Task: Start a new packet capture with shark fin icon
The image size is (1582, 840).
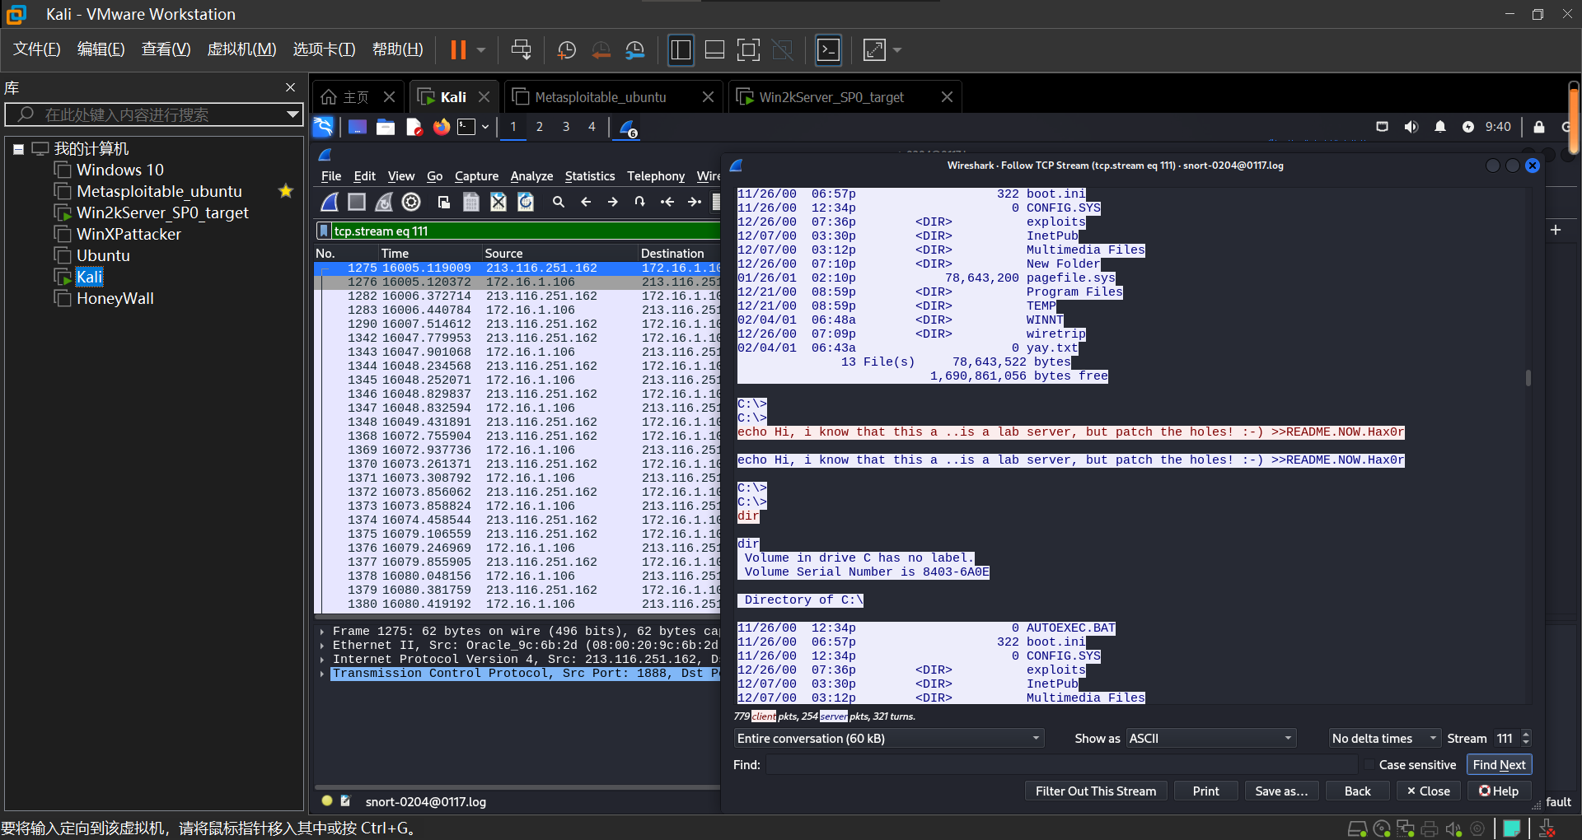Action: pyautogui.click(x=330, y=202)
